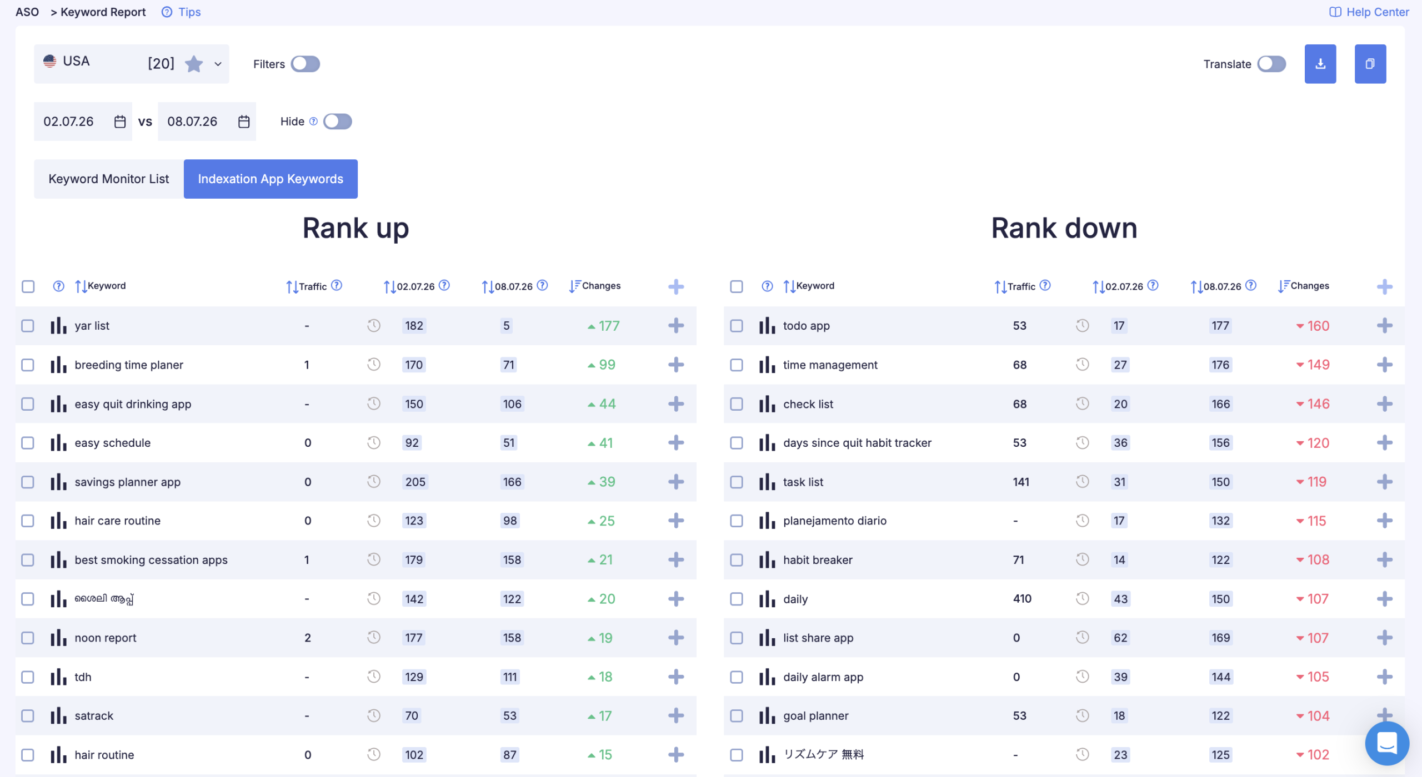Click the download report icon button

point(1320,64)
